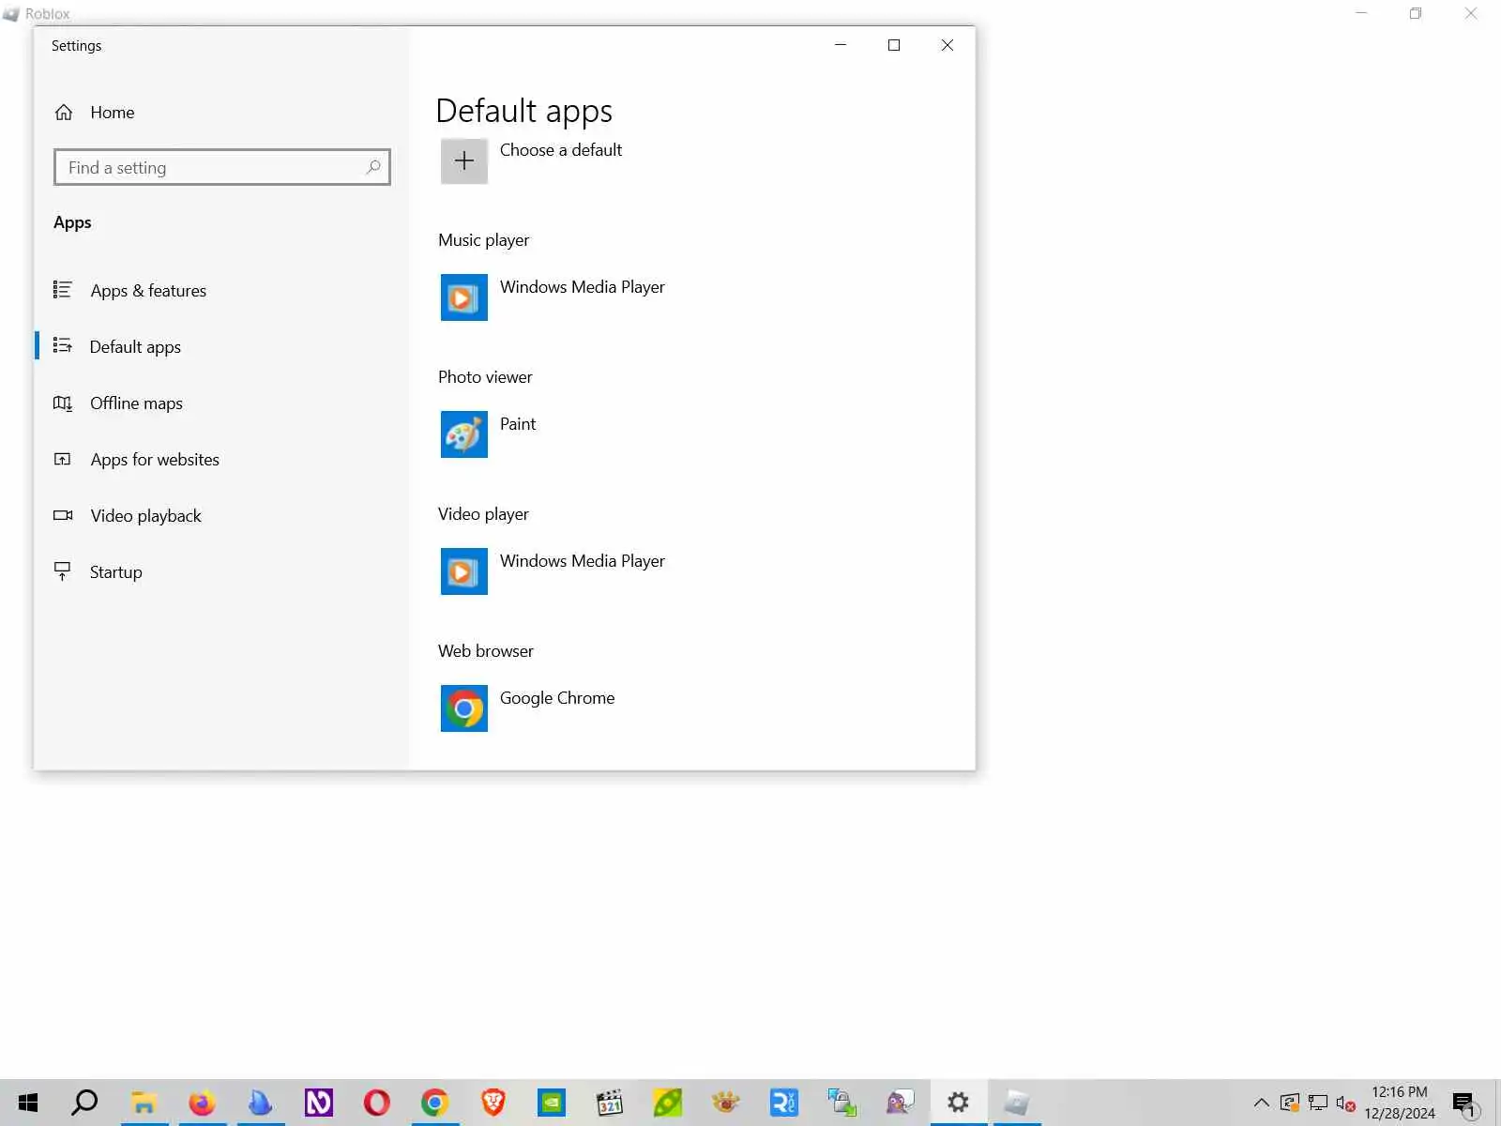Open the green NVIDIA app on taskbar
This screenshot has height=1126, width=1501.
pyautogui.click(x=552, y=1103)
